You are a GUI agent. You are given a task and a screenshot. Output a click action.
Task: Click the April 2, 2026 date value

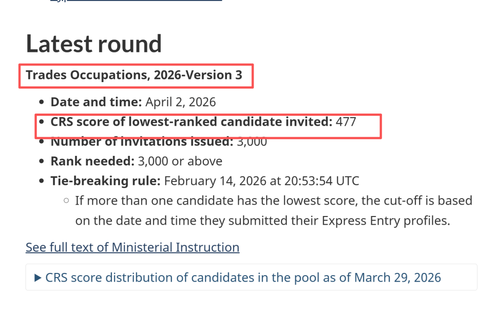click(180, 102)
